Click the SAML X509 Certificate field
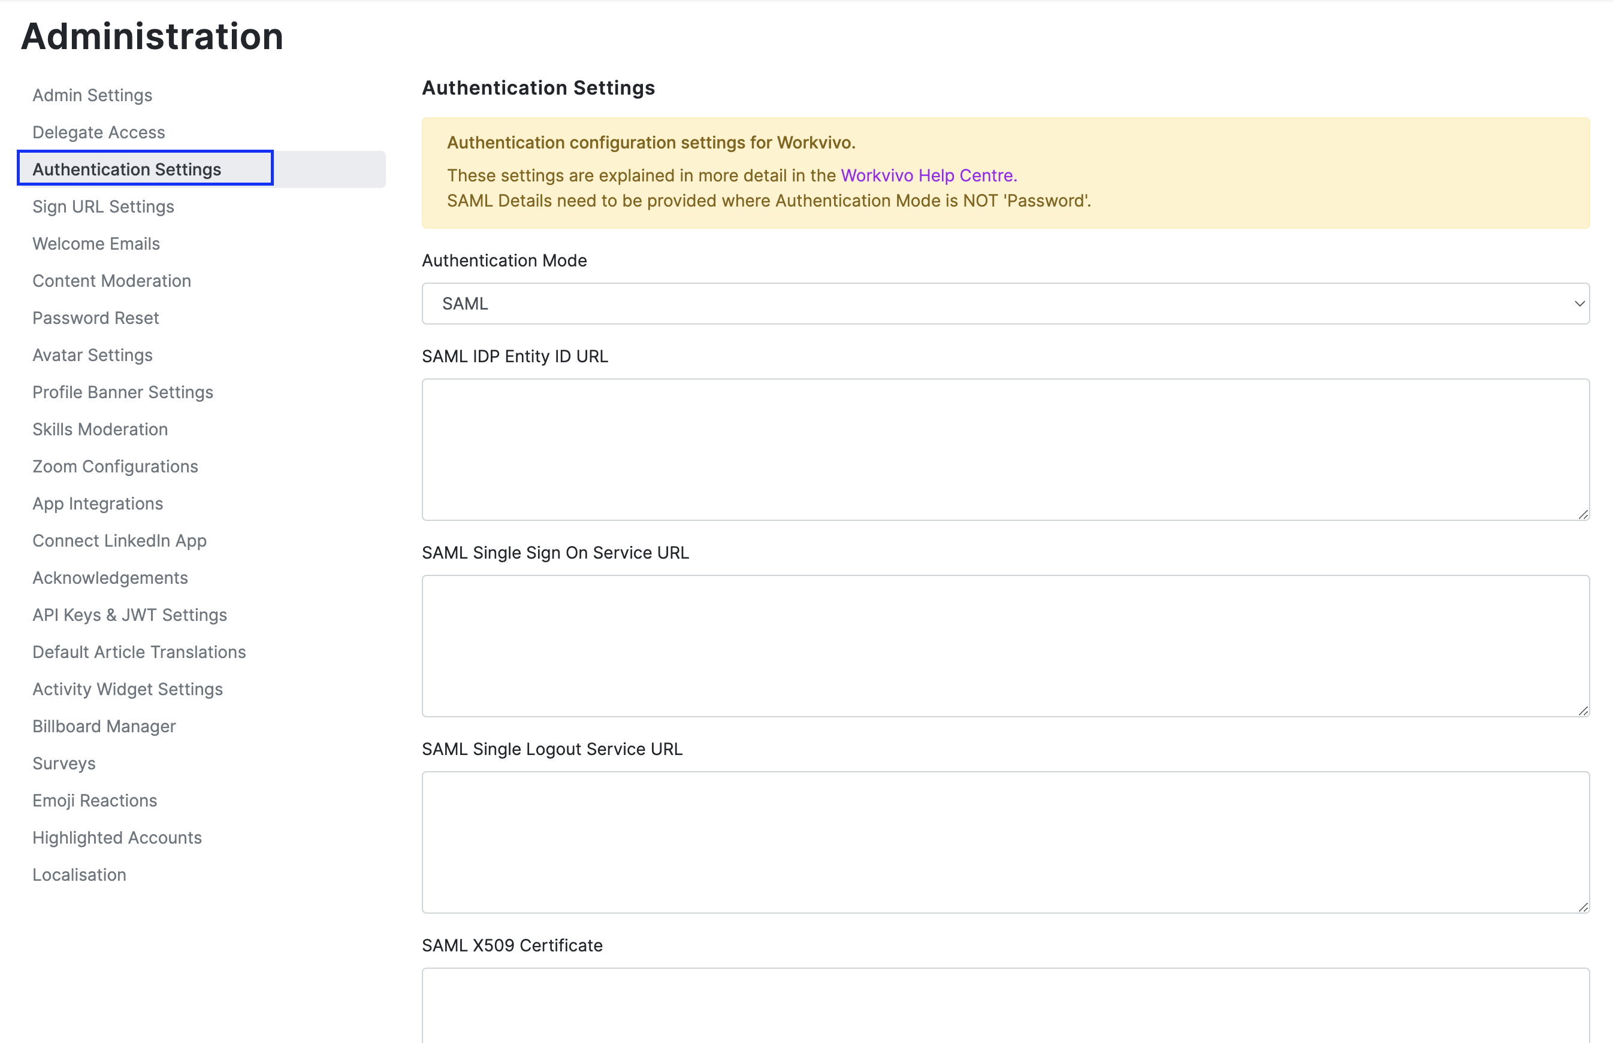 (x=1005, y=1006)
